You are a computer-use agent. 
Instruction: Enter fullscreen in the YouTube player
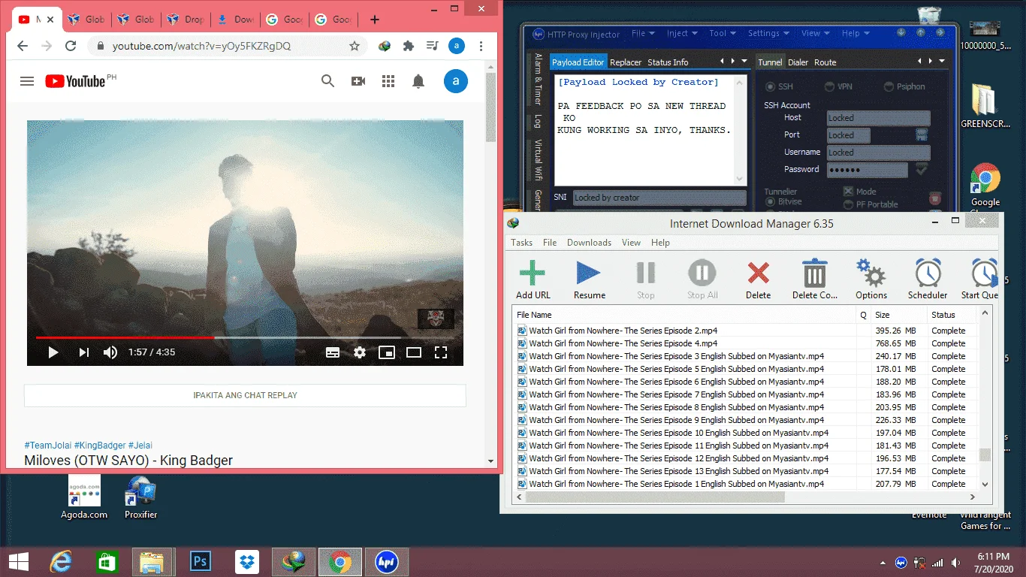point(441,352)
